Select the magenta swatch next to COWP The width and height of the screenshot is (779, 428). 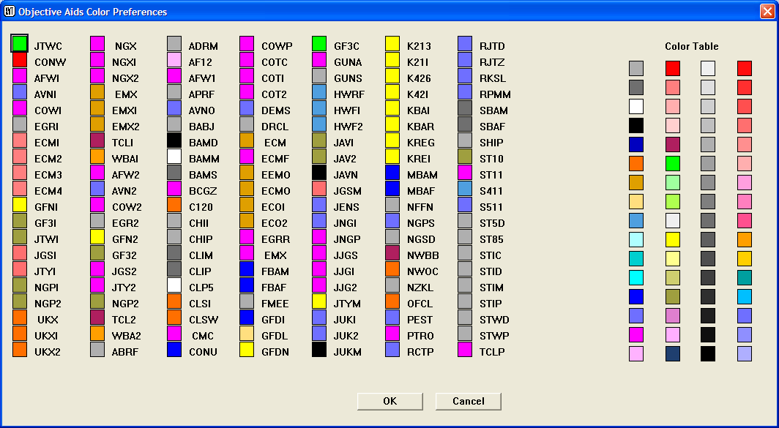tap(247, 45)
